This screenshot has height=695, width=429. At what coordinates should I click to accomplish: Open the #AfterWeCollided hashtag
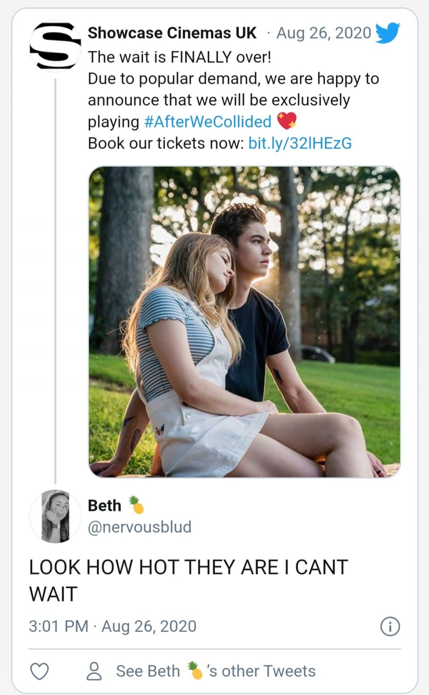tap(208, 121)
